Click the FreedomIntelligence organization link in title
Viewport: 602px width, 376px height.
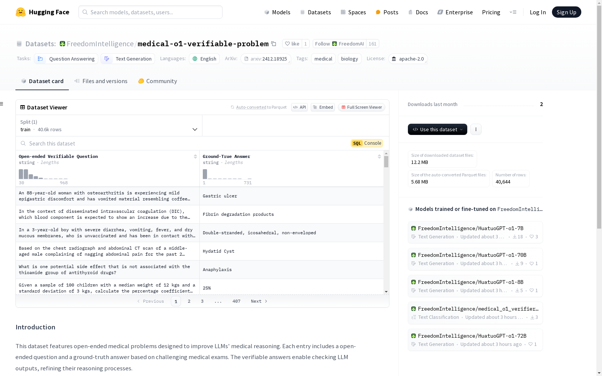[x=100, y=44]
